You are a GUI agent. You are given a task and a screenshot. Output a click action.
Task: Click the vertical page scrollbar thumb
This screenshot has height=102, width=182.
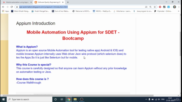click(180, 44)
